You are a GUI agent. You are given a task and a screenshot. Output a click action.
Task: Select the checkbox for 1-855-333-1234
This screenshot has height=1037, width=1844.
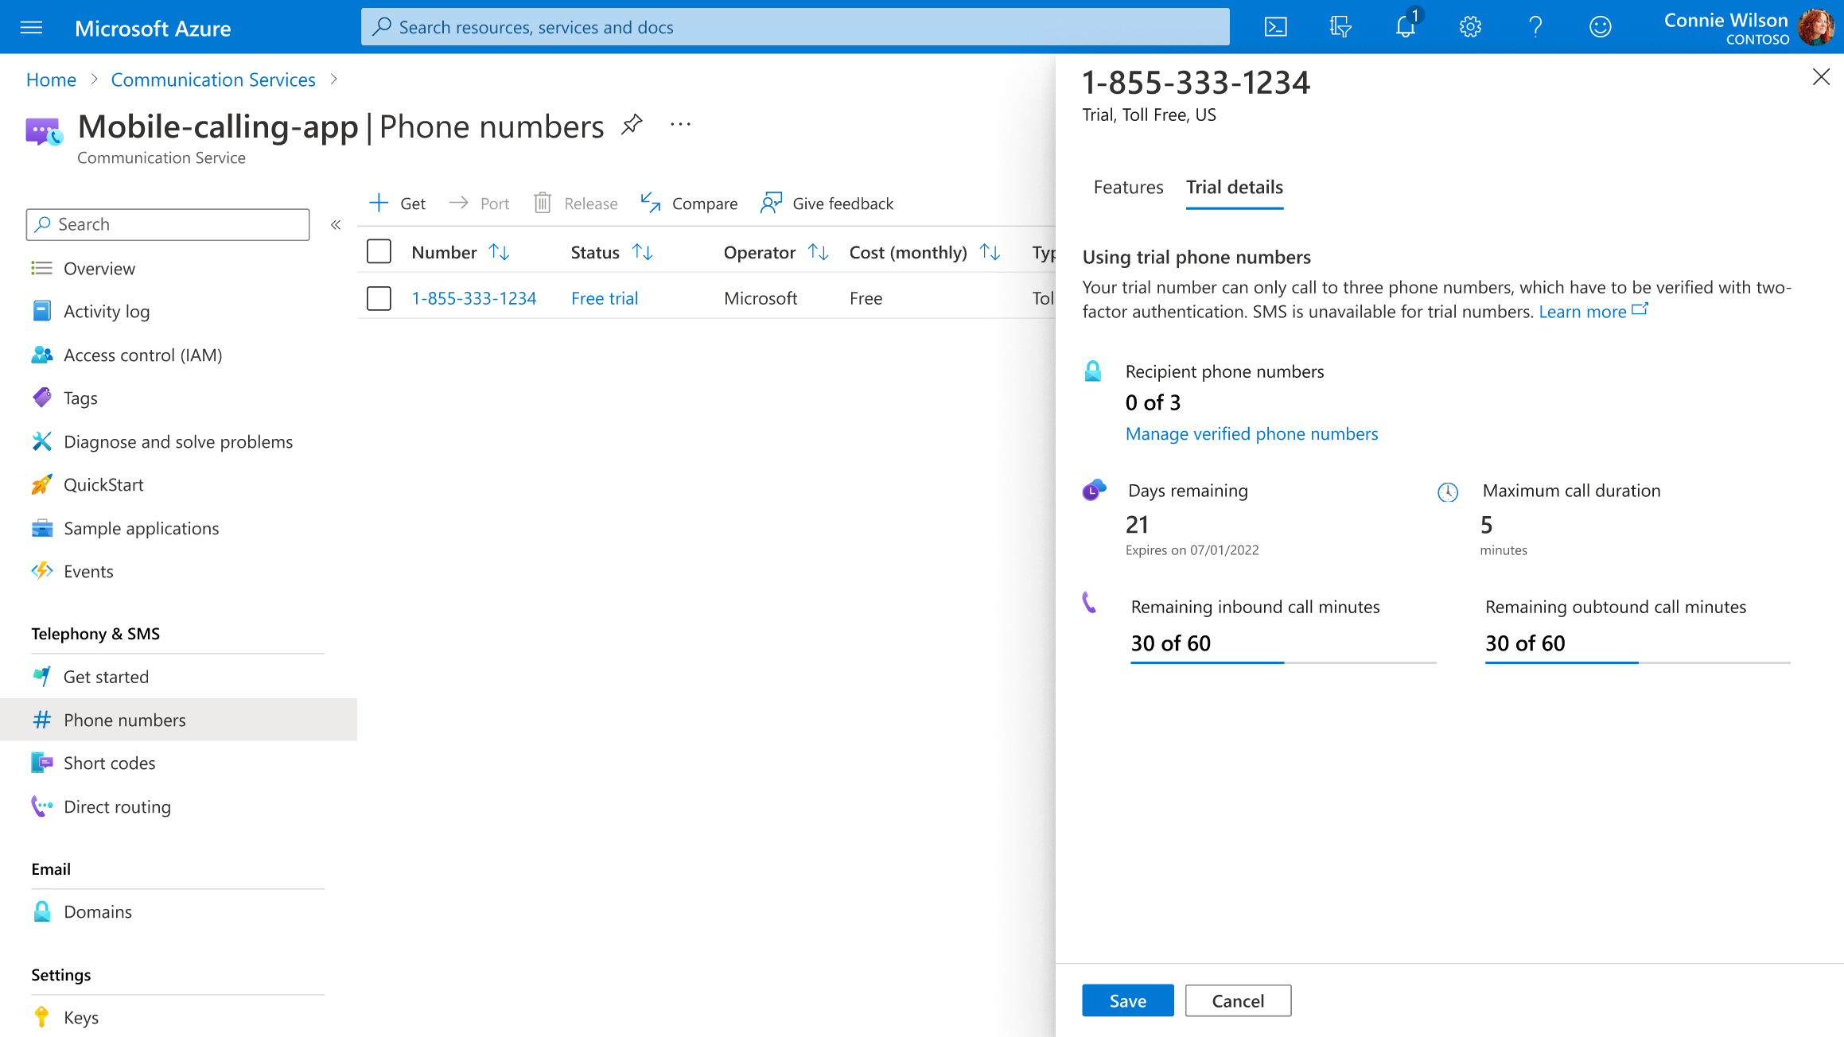pos(379,298)
